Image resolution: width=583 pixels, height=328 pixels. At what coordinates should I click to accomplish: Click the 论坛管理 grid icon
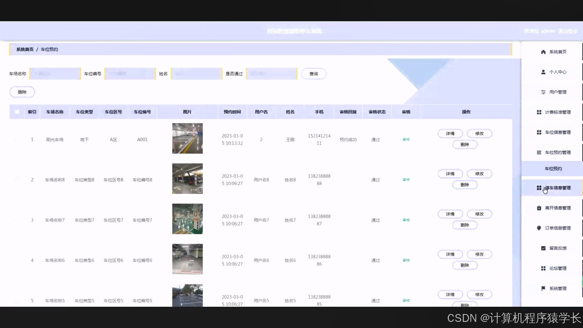point(543,268)
